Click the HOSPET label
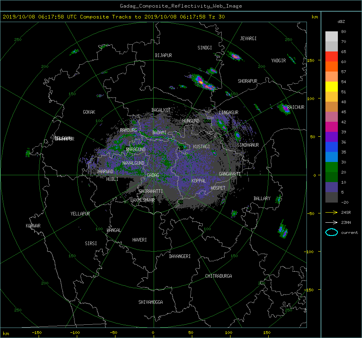Viewport: 362px width, 338px height. pos(218,188)
